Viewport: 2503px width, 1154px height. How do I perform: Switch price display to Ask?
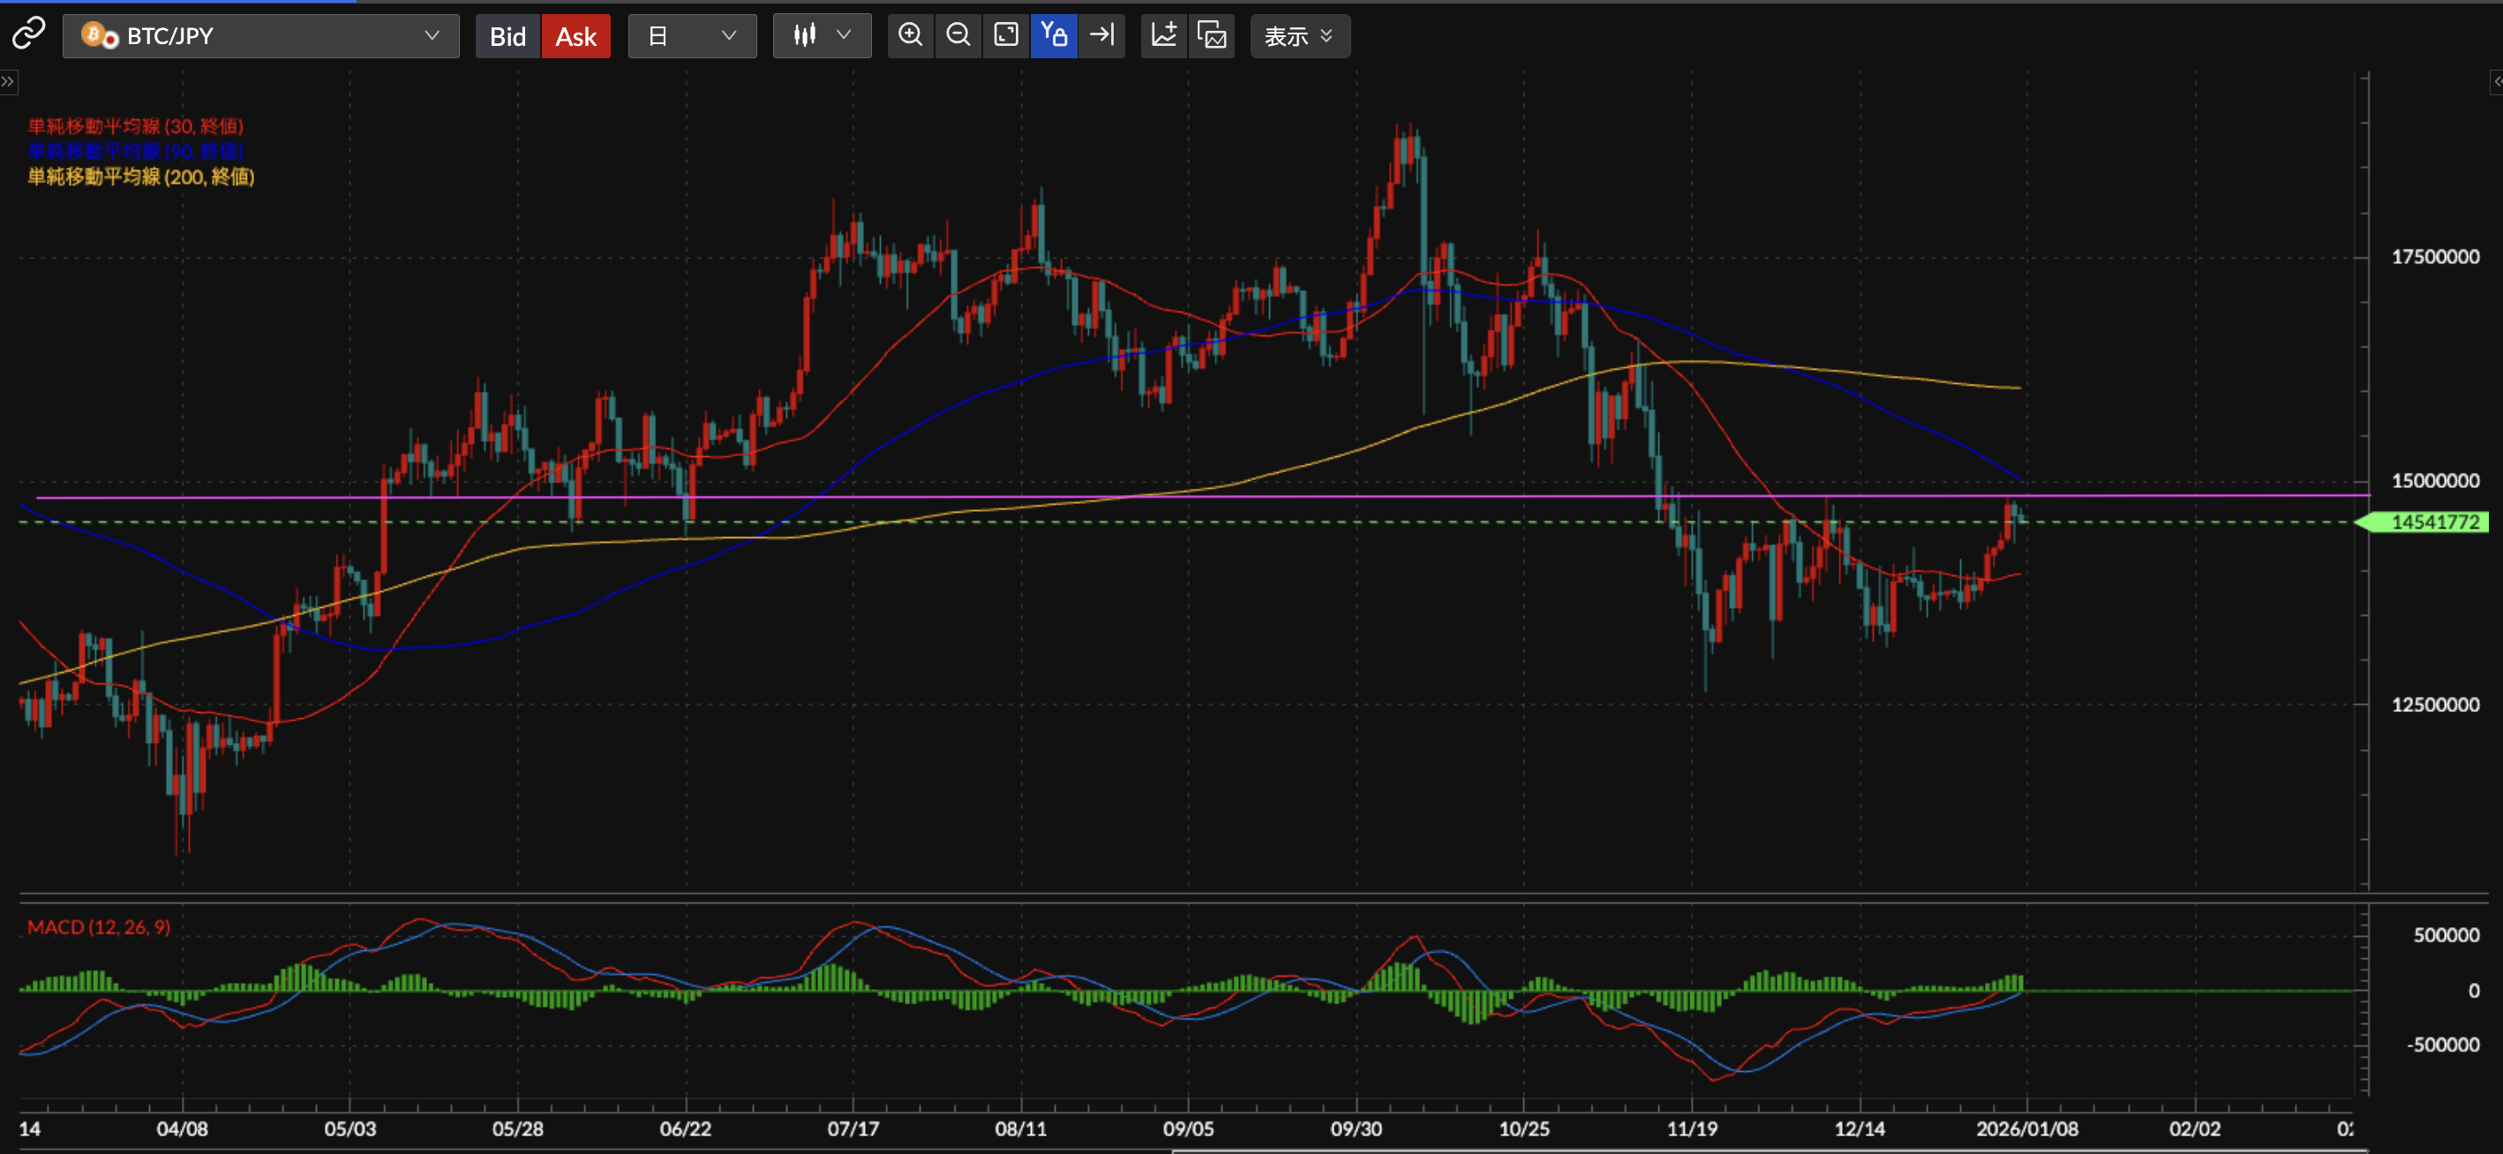[x=575, y=36]
